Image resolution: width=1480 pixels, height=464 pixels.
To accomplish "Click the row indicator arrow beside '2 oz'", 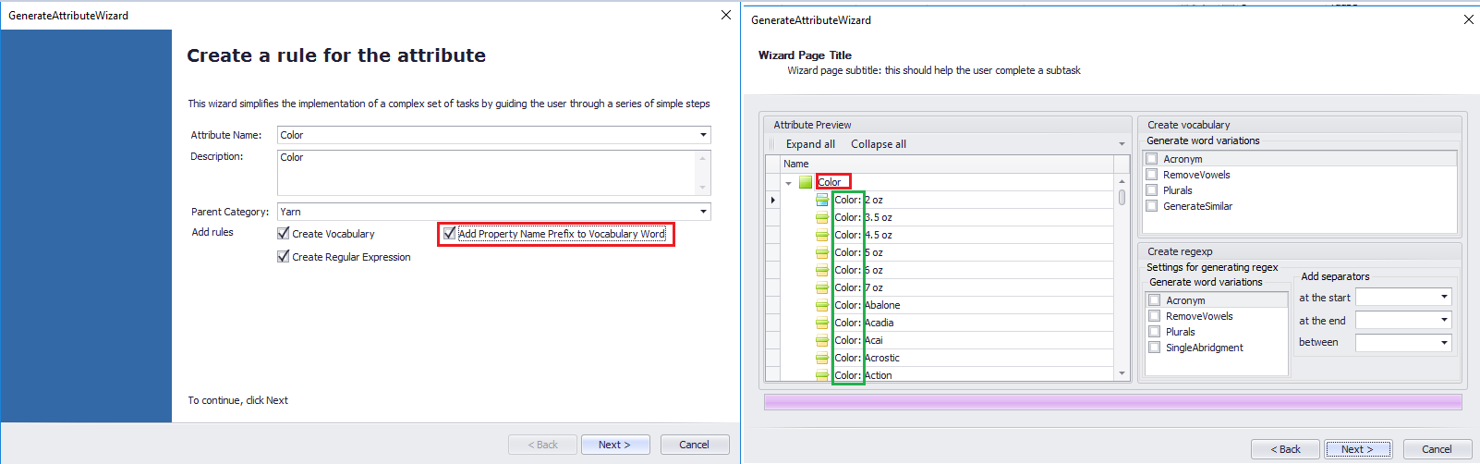I will pyautogui.click(x=772, y=200).
